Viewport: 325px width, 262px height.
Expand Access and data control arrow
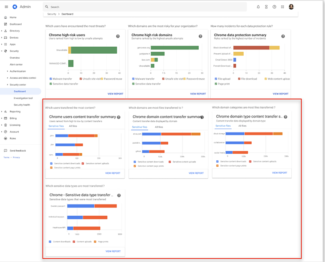7,78
